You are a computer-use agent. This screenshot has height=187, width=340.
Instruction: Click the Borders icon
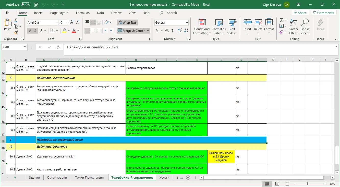(x=52, y=31)
